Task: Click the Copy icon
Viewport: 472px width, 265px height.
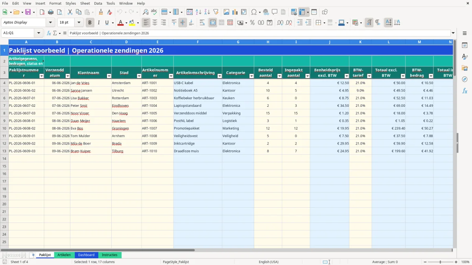Action: tap(78, 12)
